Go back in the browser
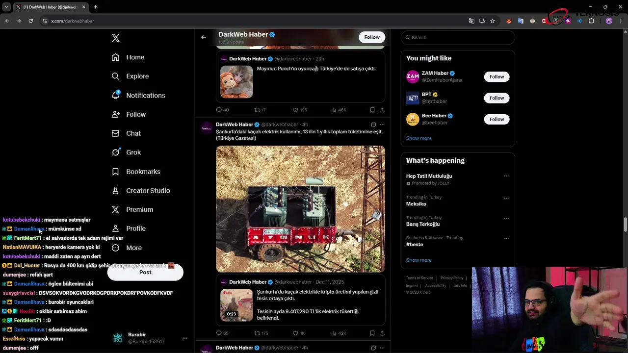This screenshot has height=353, width=628. [x=7, y=21]
